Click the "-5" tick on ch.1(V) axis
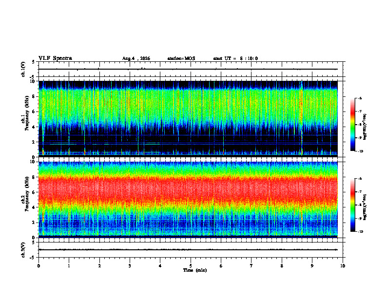This screenshot has width=386, height=298. tap(33, 77)
